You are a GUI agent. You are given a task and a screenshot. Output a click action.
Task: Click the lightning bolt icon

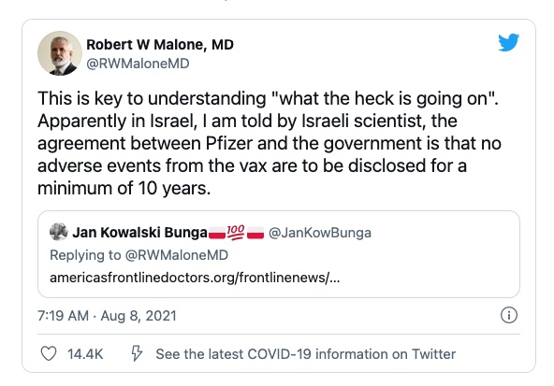137,353
